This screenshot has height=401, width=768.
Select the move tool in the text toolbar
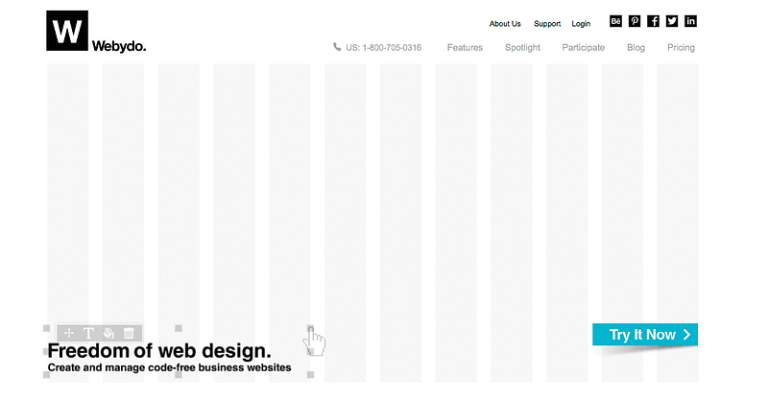tap(68, 334)
